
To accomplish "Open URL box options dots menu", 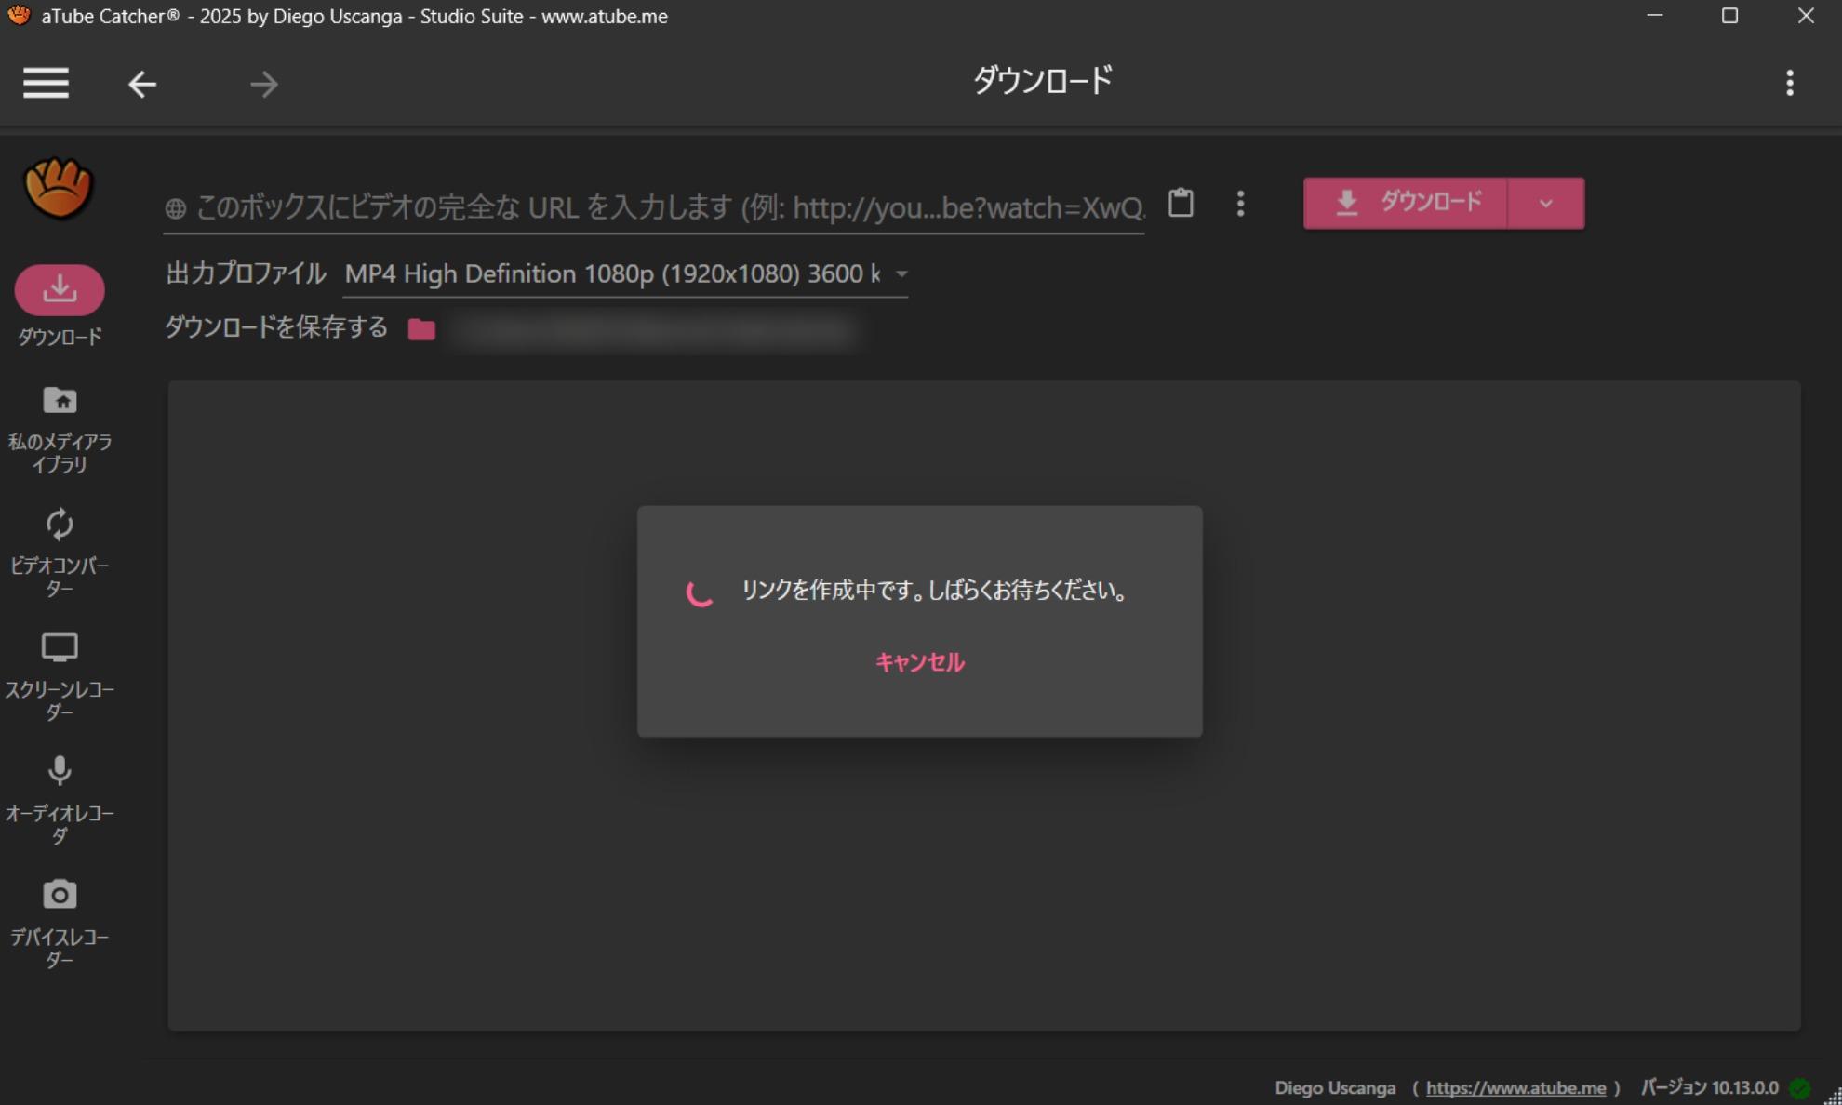I will [x=1240, y=204].
